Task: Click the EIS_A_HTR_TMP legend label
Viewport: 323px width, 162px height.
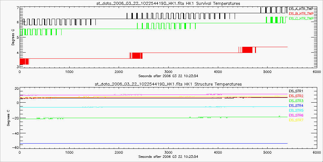Action: (301, 9)
